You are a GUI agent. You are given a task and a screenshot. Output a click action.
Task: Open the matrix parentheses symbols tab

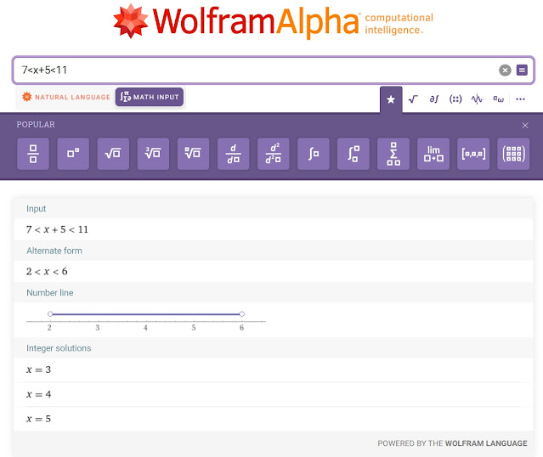[x=455, y=99]
